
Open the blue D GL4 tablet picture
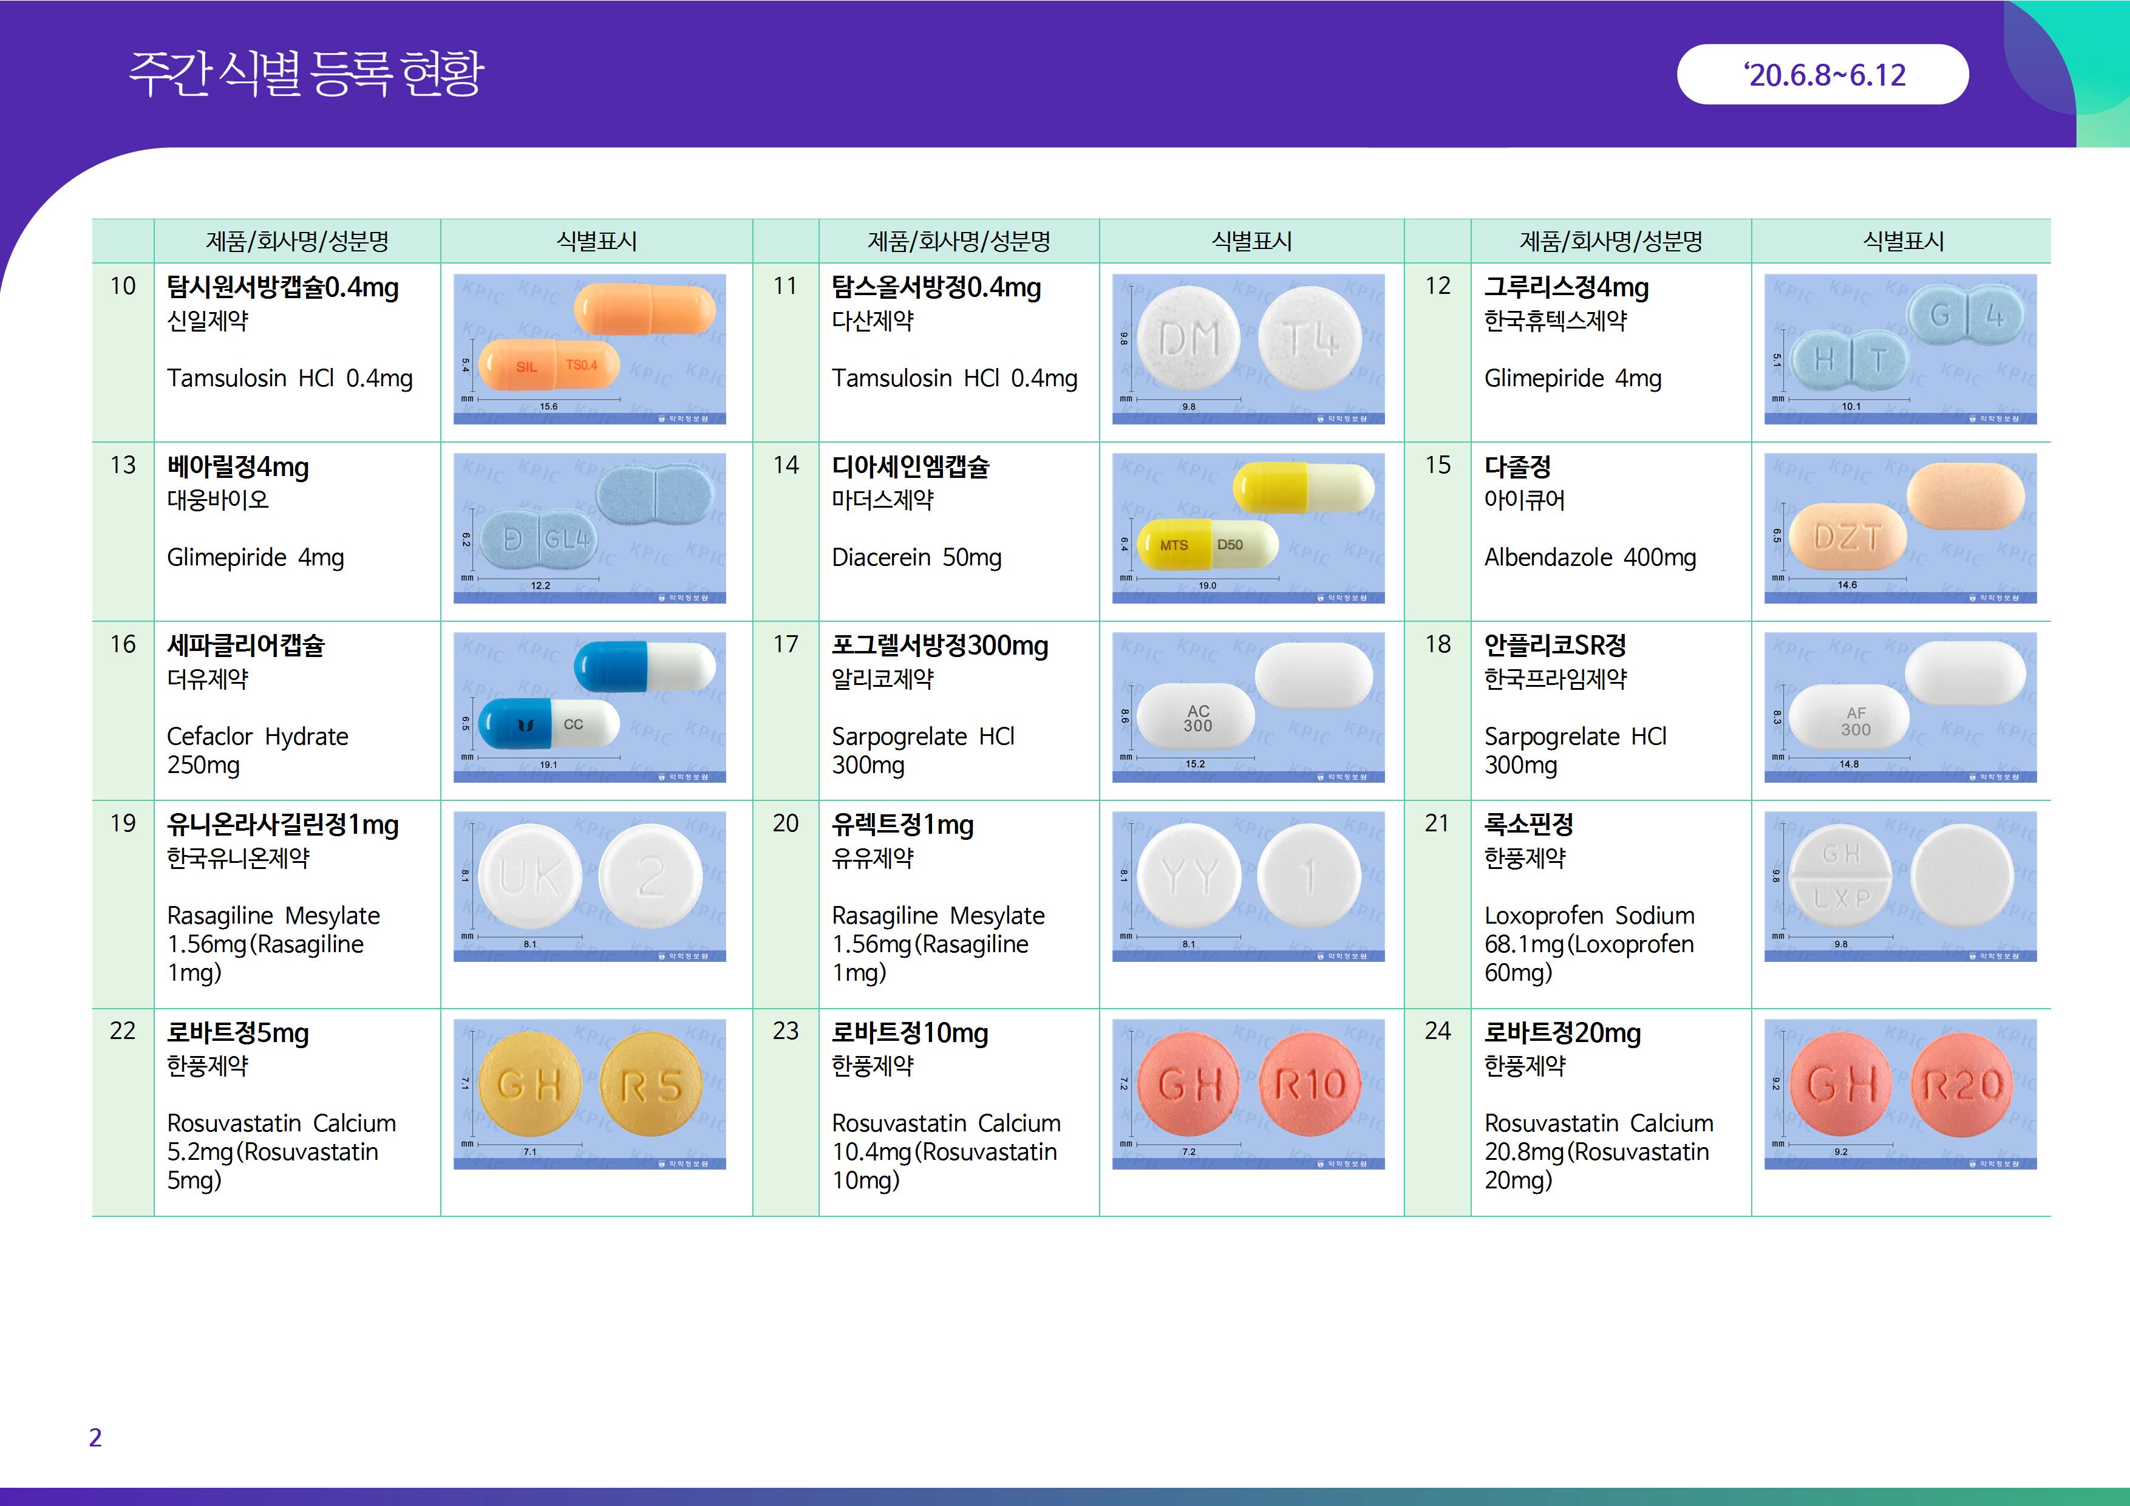(589, 528)
